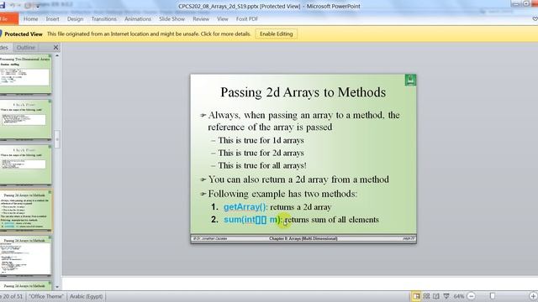Click getArray() text on slide
This screenshot has width=538, height=302.
245,207
